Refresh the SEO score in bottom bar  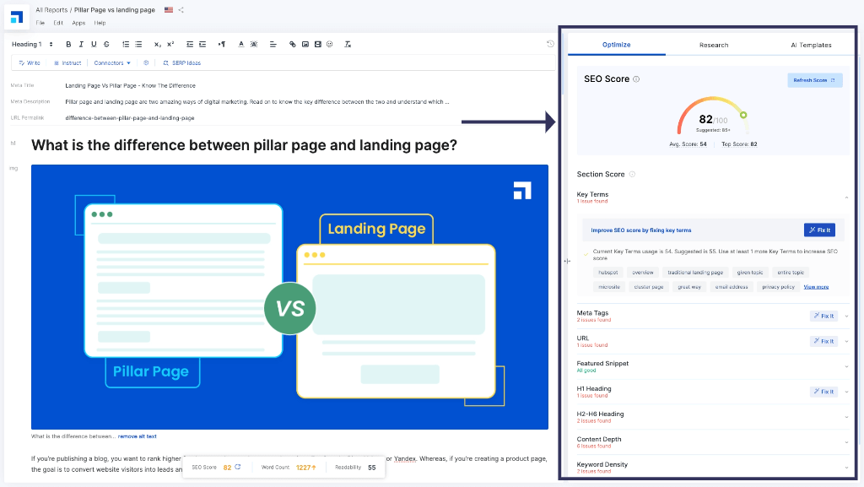pyautogui.click(x=238, y=468)
